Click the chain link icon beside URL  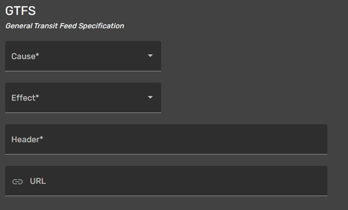pos(17,182)
